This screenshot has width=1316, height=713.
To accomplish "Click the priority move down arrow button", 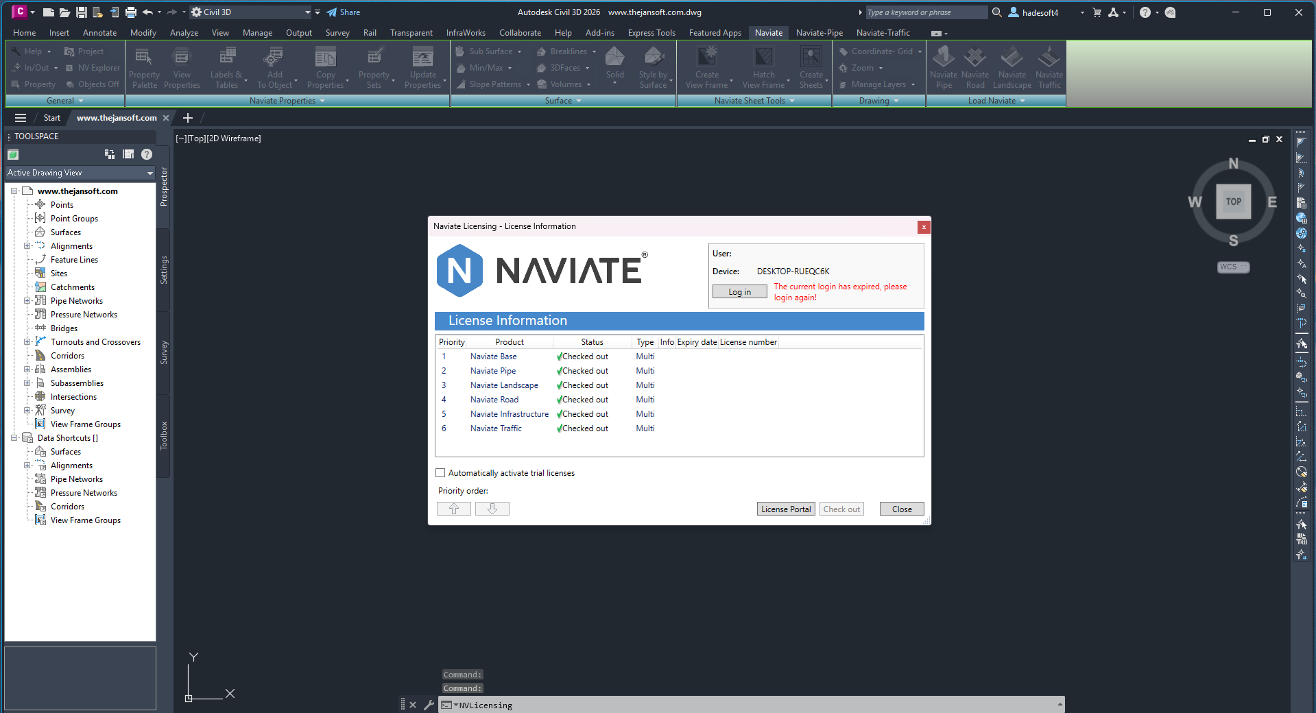I will click(492, 509).
